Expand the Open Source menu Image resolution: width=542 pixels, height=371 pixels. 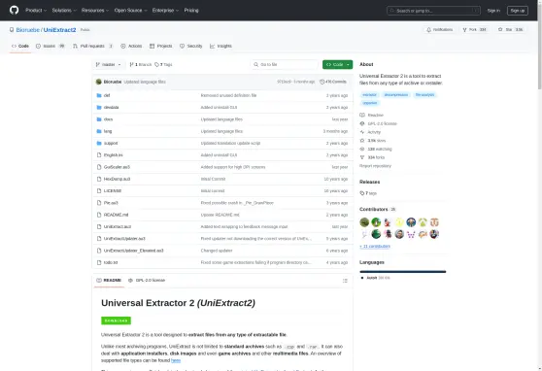coord(131,11)
